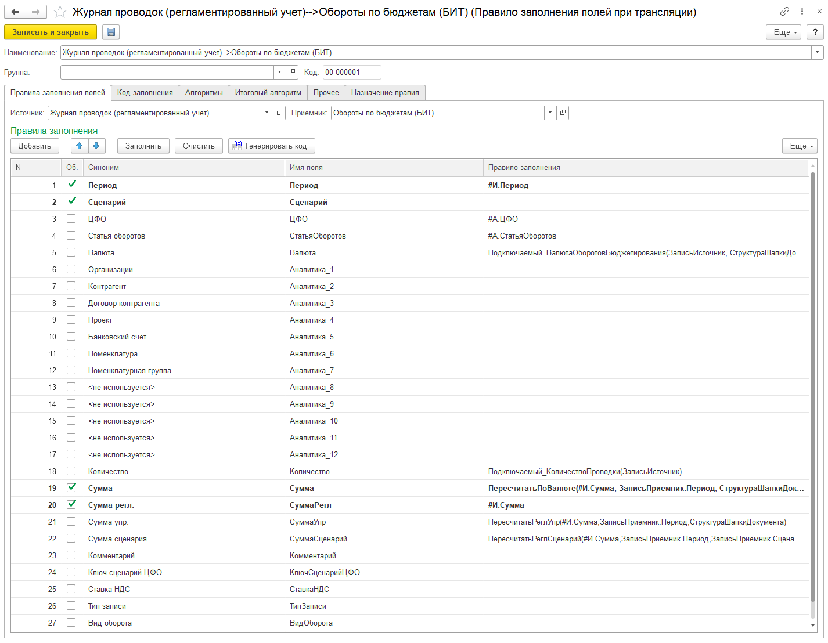Uncheck the Сумма регл. row checkbox

(71, 505)
